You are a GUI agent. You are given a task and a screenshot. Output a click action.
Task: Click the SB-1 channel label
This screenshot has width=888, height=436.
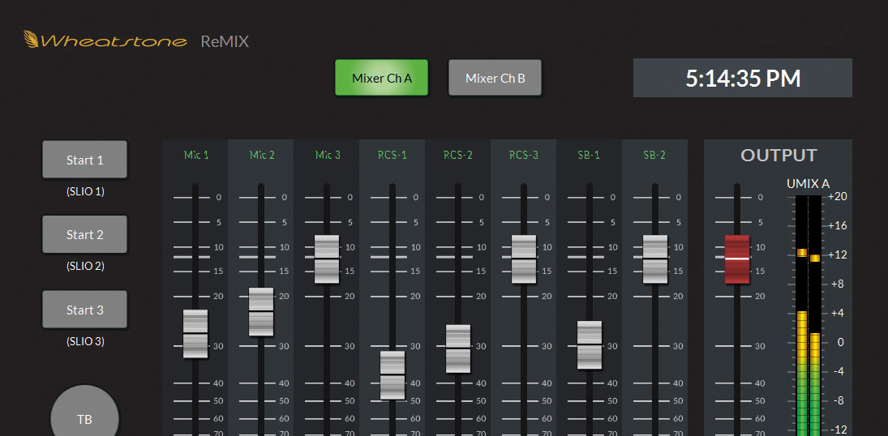pyautogui.click(x=589, y=155)
